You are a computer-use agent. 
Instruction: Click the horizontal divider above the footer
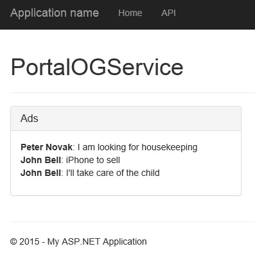point(132,222)
